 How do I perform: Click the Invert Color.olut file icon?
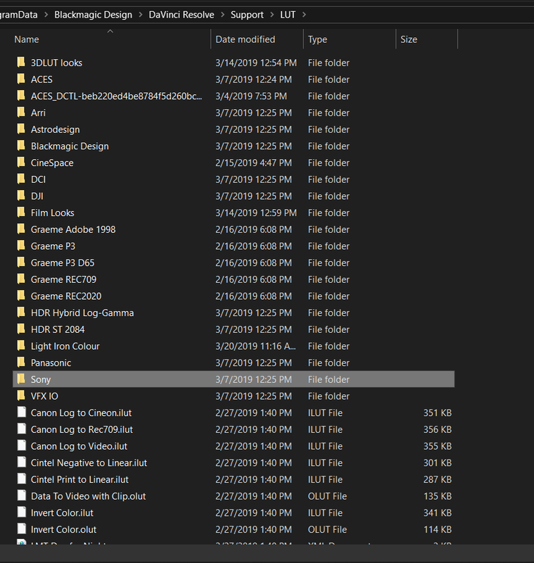pos(22,529)
